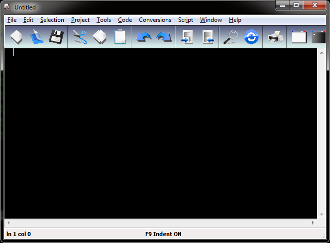The height and width of the screenshot is (243, 330).
Task: Click the 'ln 1 col 0' status text
Action: coord(18,234)
